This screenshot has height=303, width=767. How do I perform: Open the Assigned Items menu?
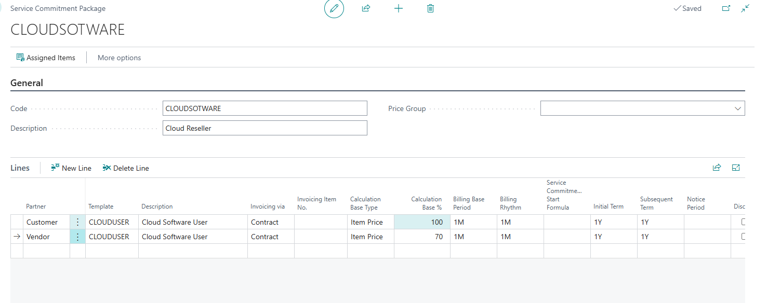[x=46, y=57]
